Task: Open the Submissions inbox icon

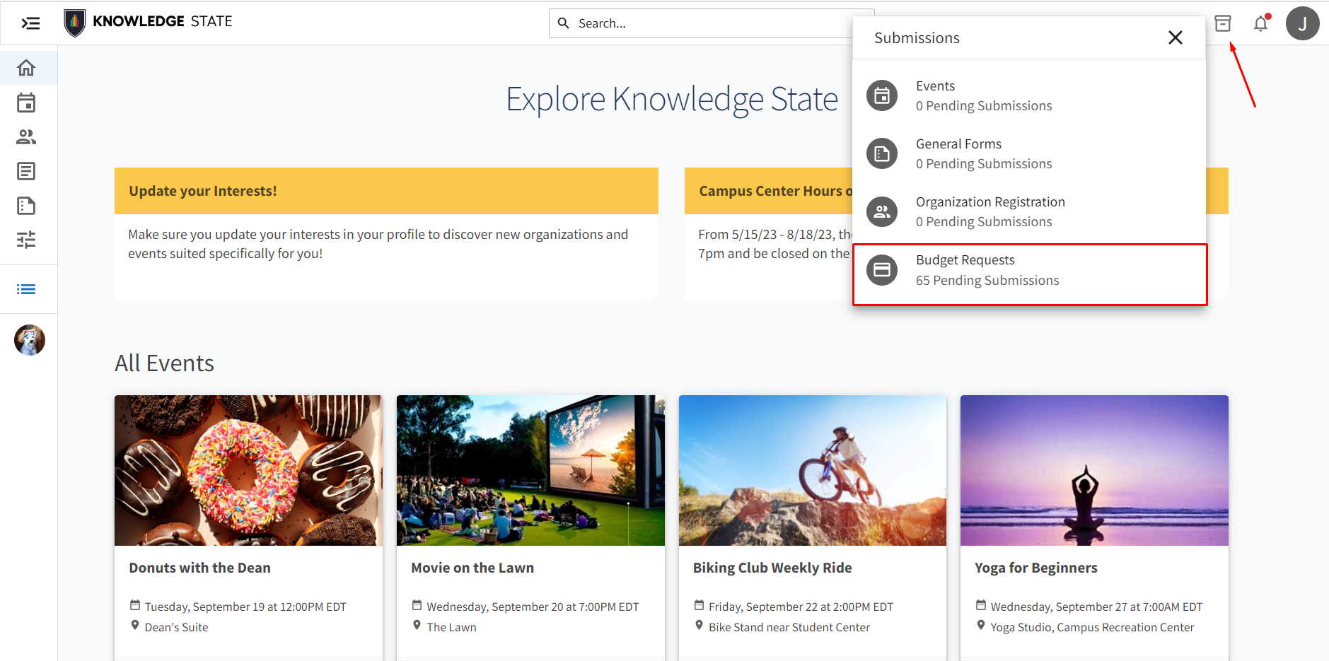Action: [x=1223, y=23]
